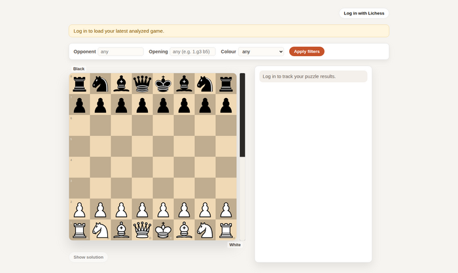Select the black pawn on b7
Image resolution: width=458 pixels, height=273 pixels.
(x=101, y=104)
